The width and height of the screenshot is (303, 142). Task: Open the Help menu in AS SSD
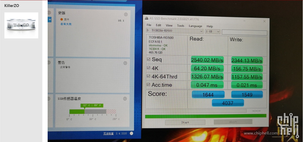click(210, 26)
